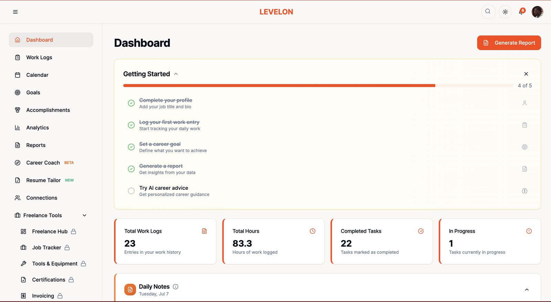Click the document icon on Total Work Logs
Screen dimensions: 551x302
204,231
